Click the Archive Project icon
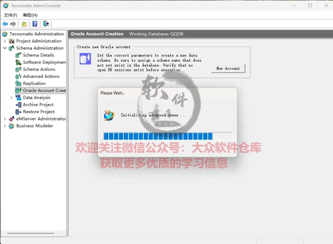This screenshot has height=244, width=333. 18,105
